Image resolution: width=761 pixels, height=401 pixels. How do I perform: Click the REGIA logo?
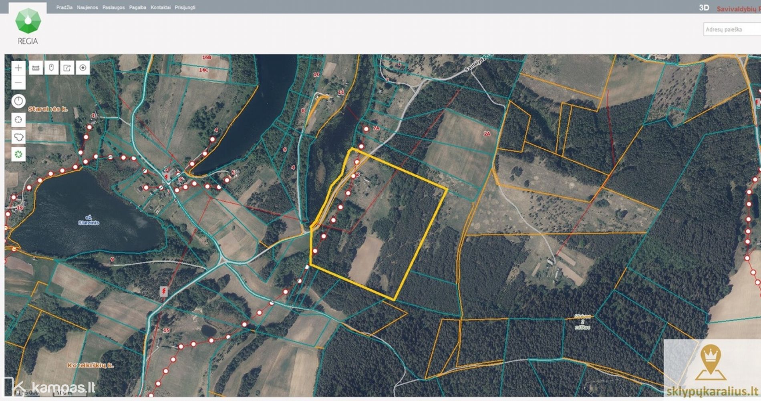point(28,26)
